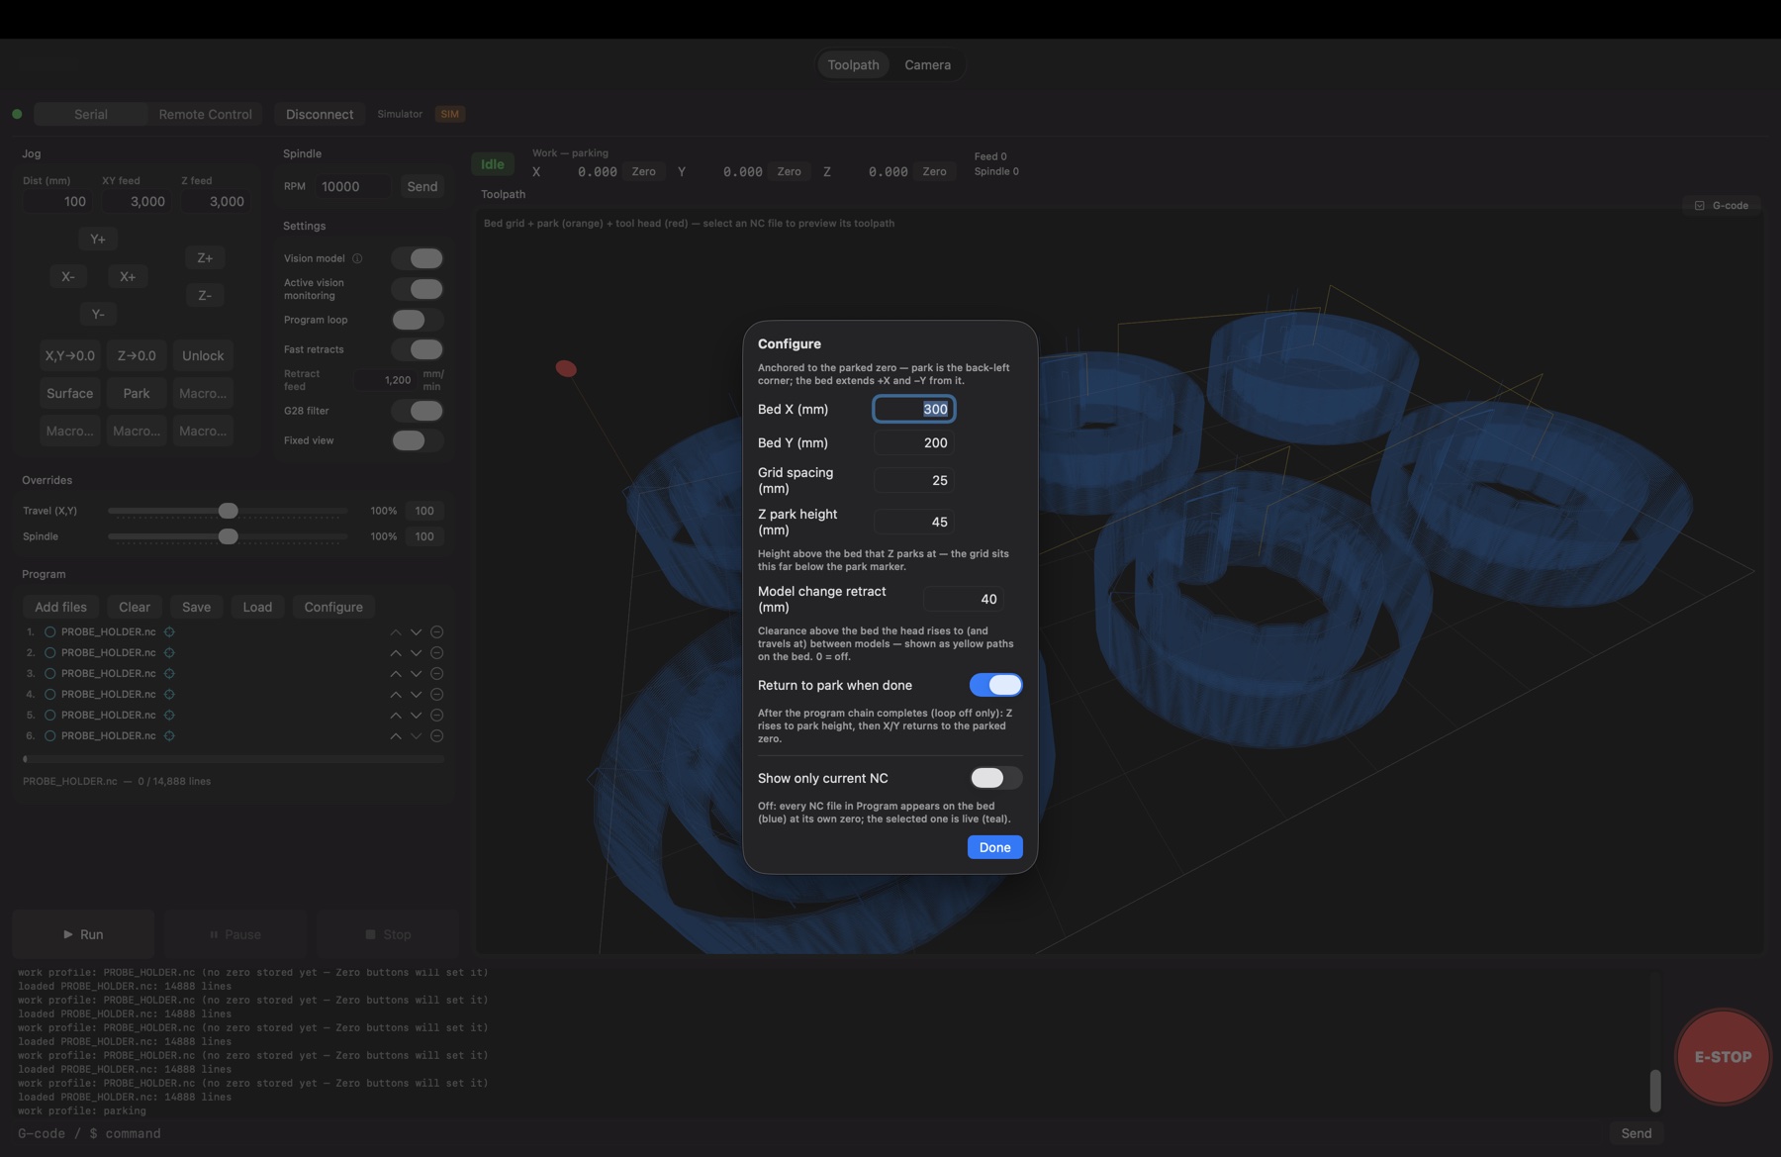This screenshot has width=1781, height=1157.
Task: Click the Add files button
Action: 61,607
